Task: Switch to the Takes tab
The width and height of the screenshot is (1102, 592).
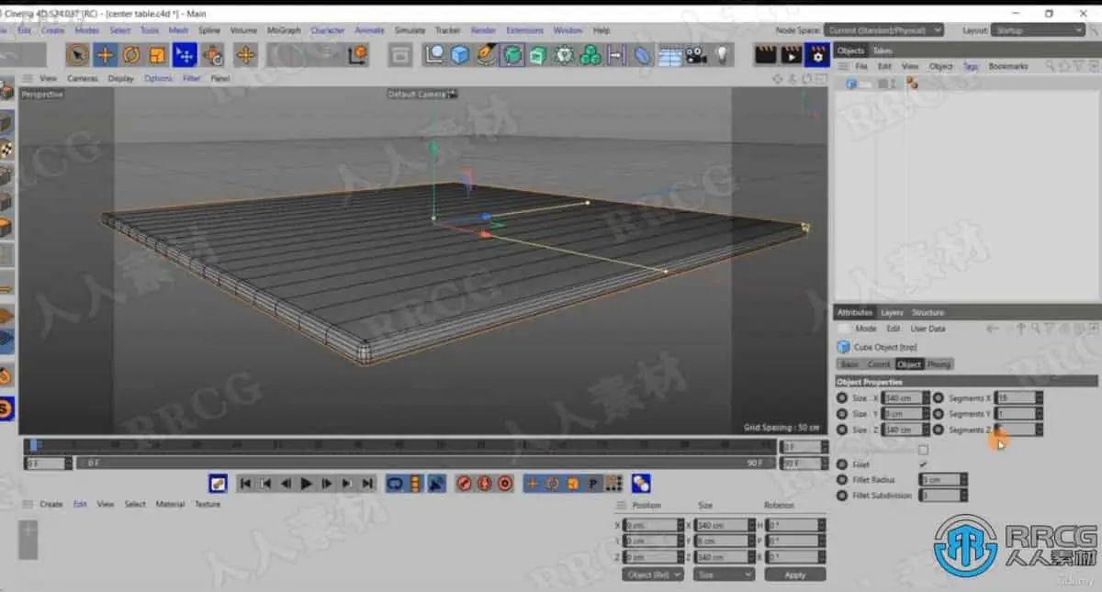Action: [882, 50]
